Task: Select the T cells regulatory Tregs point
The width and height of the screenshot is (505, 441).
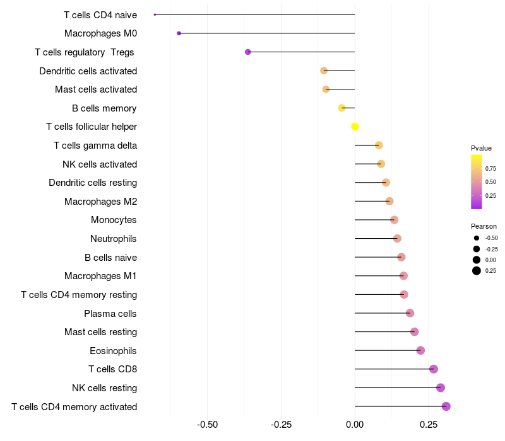Action: pyautogui.click(x=247, y=52)
